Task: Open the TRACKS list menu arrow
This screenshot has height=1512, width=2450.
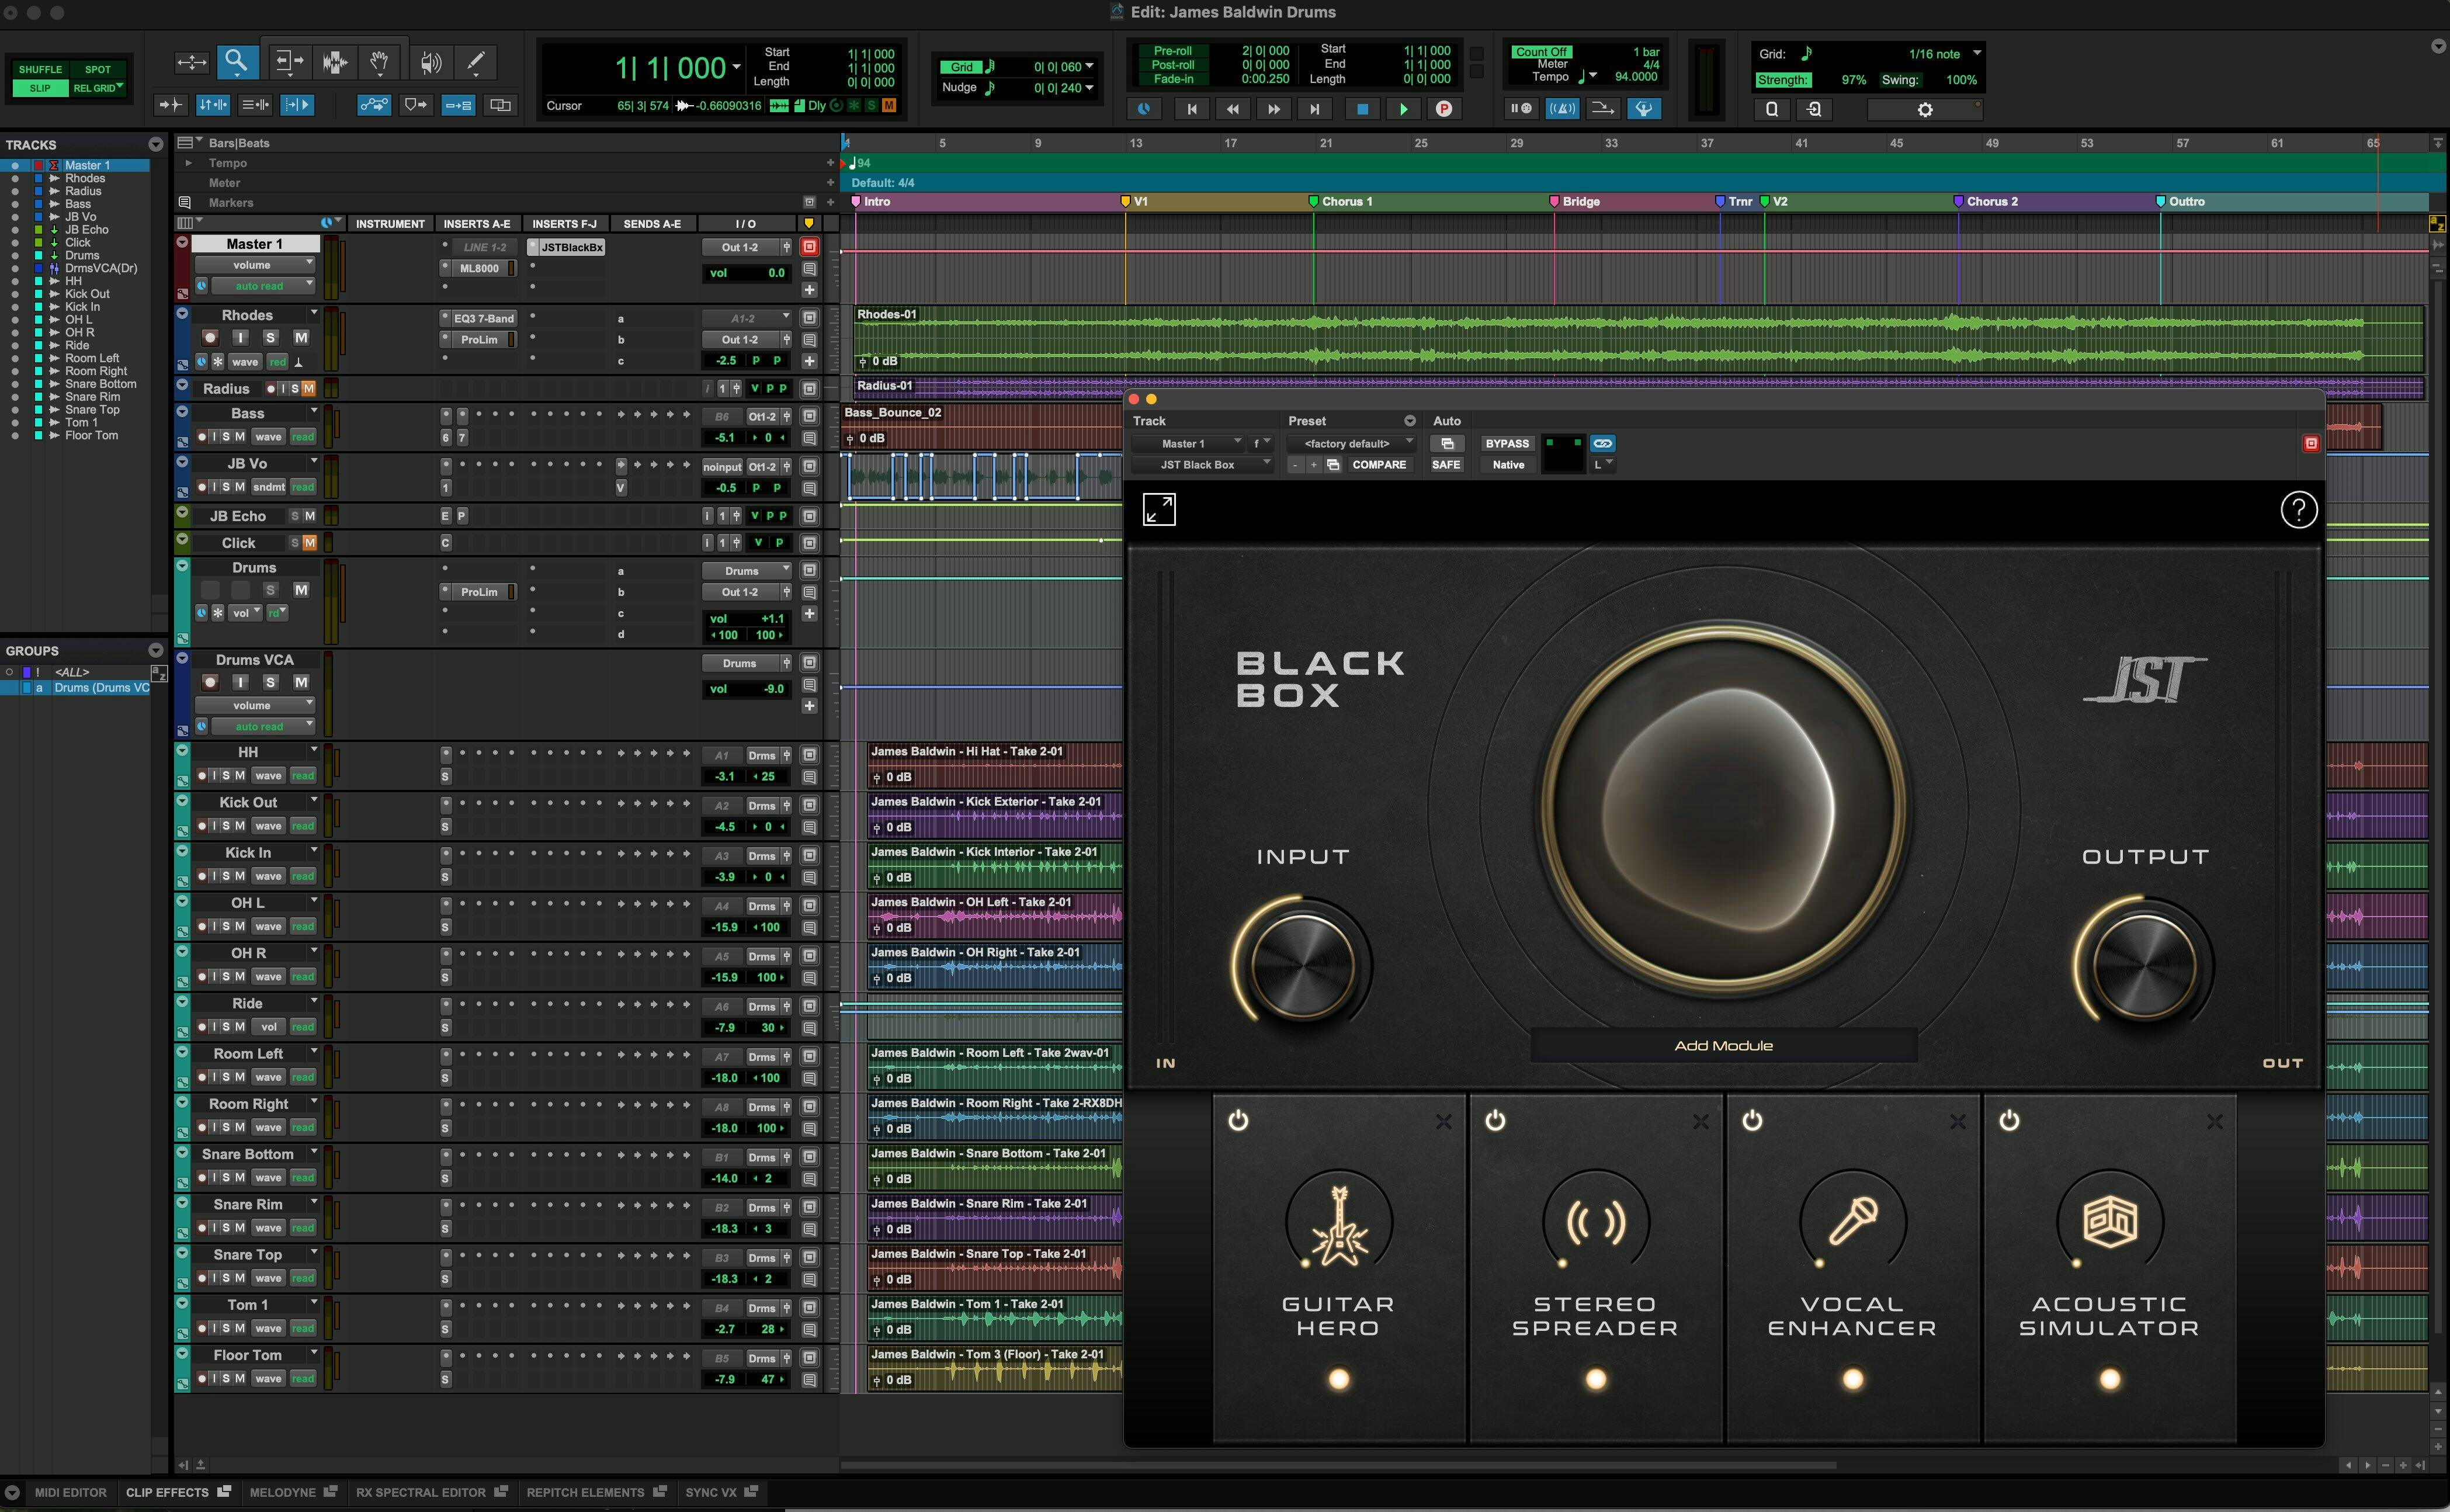Action: coord(155,145)
